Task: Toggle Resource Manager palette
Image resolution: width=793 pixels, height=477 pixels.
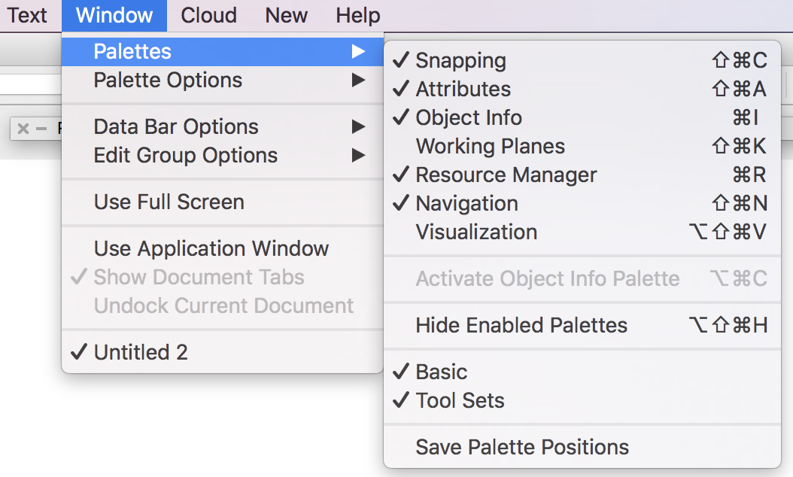Action: click(x=506, y=175)
